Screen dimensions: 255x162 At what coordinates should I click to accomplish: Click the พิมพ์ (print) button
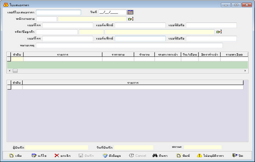tap(183, 155)
